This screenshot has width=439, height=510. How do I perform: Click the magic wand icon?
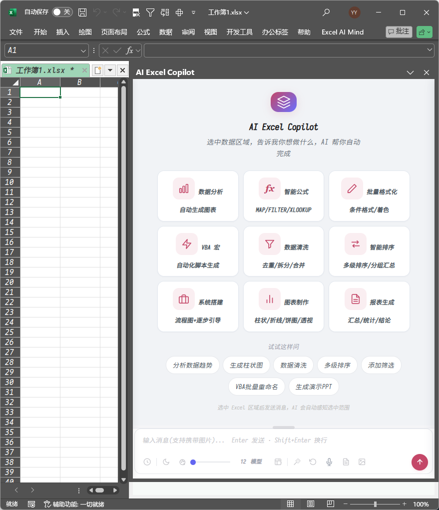point(297,462)
